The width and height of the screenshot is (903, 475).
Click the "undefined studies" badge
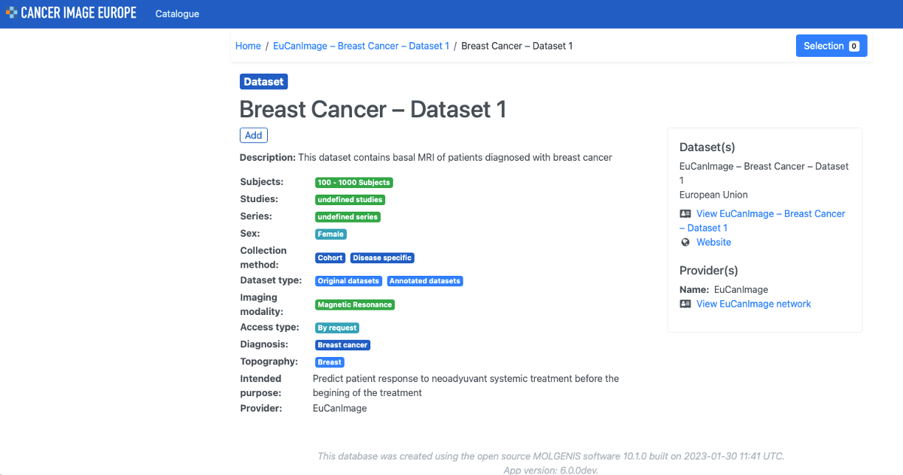[350, 199]
